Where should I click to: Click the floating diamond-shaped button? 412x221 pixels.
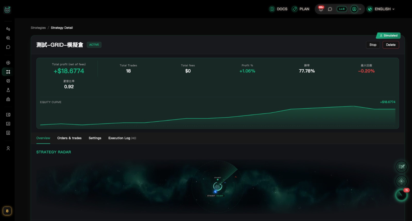pos(401,181)
